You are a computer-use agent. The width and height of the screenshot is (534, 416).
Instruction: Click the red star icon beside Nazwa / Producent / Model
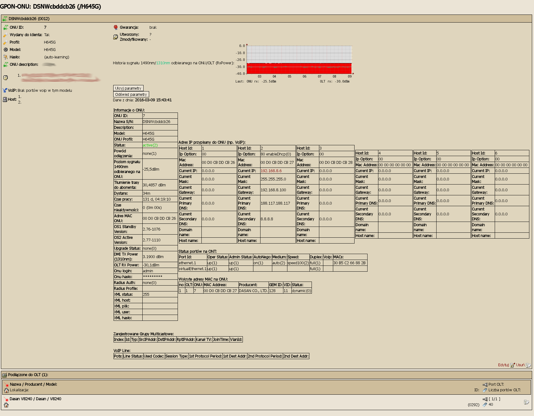[x=6, y=385]
